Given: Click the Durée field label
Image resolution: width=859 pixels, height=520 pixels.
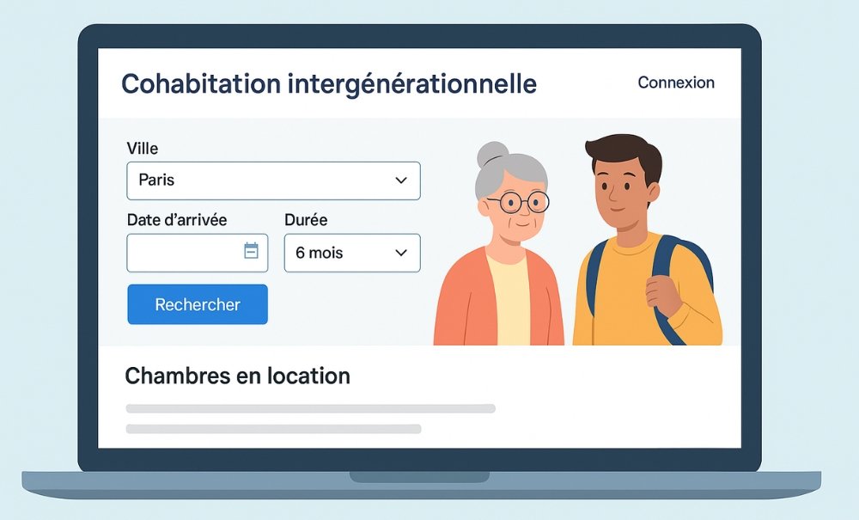Looking at the screenshot, I should (305, 220).
